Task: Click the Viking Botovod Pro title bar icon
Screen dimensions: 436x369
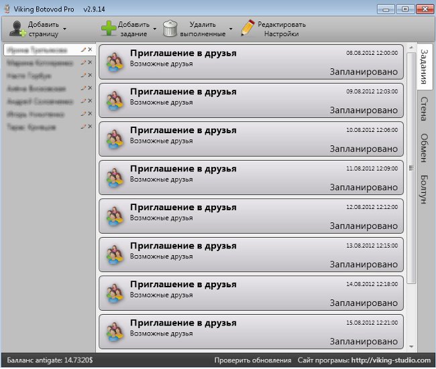Action: [7, 9]
